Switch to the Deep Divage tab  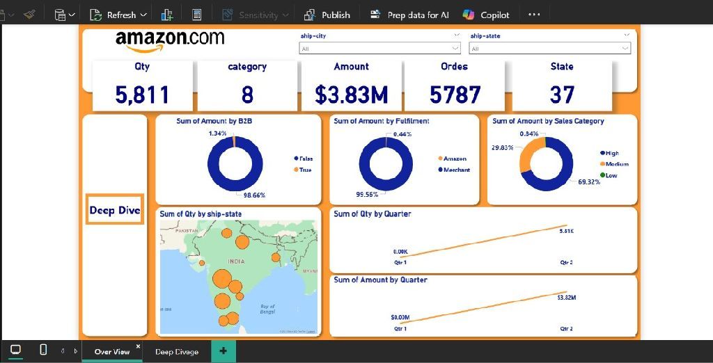tap(176, 352)
